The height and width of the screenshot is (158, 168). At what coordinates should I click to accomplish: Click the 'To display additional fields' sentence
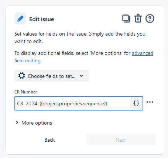click(84, 57)
